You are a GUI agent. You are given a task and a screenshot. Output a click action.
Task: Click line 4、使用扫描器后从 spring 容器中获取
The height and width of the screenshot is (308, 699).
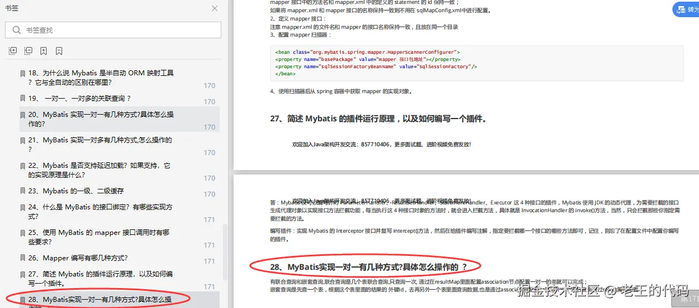pyautogui.click(x=341, y=91)
